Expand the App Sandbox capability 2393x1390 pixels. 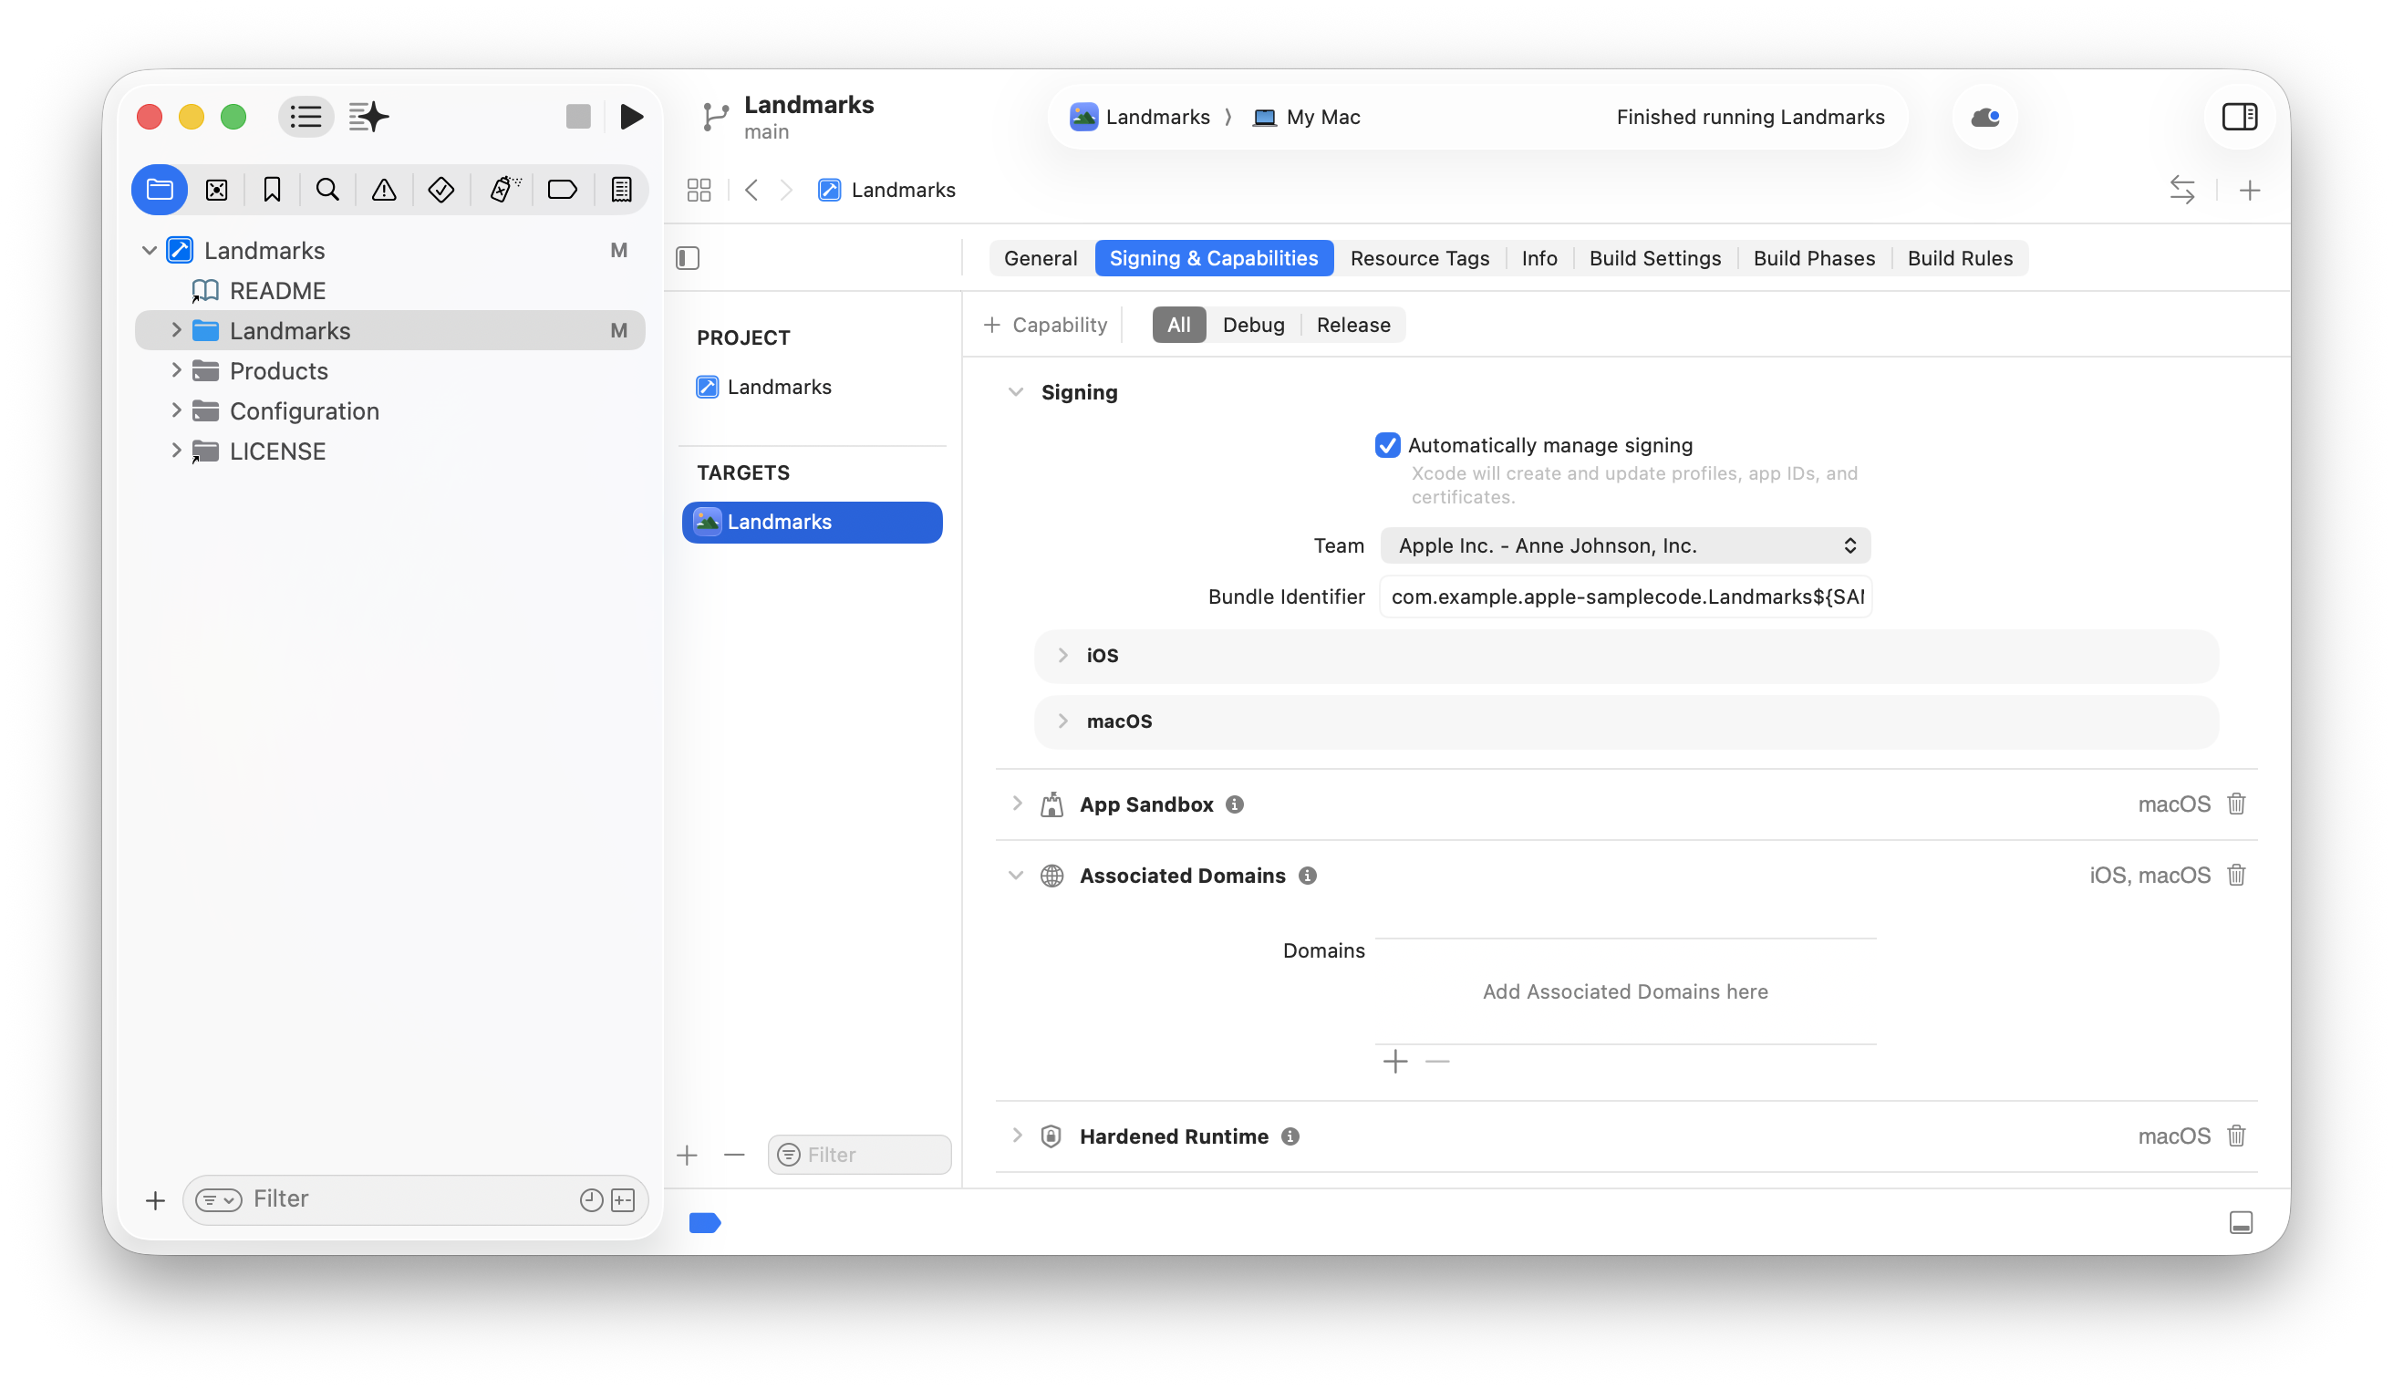[x=1017, y=804]
